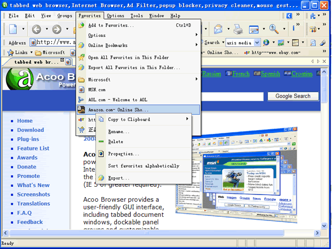Expand the Microsoft favorites folder submenu
332x249 pixels.
point(197,79)
